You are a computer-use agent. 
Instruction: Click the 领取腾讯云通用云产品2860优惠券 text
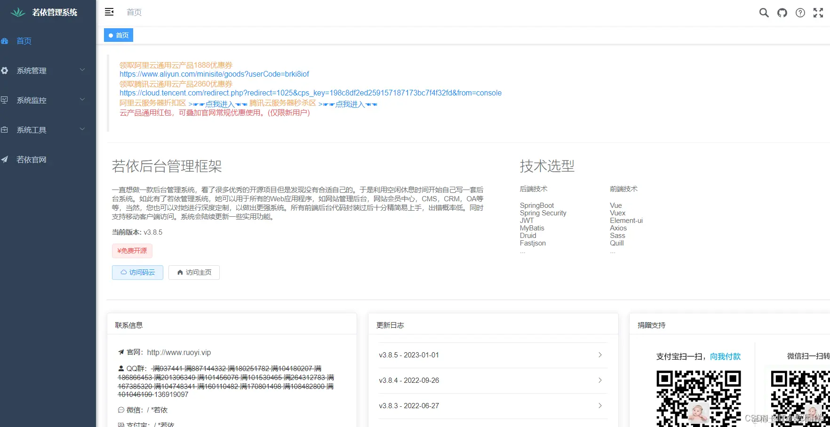point(176,84)
